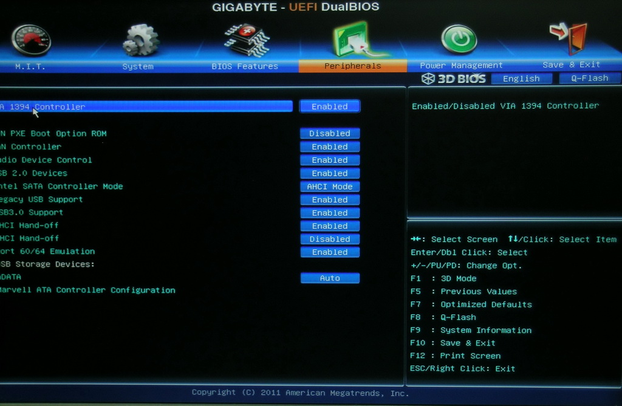Viewport: 622px width, 406px height.
Task: Change the Hand-off value above the Disabled one
Action: (330, 226)
